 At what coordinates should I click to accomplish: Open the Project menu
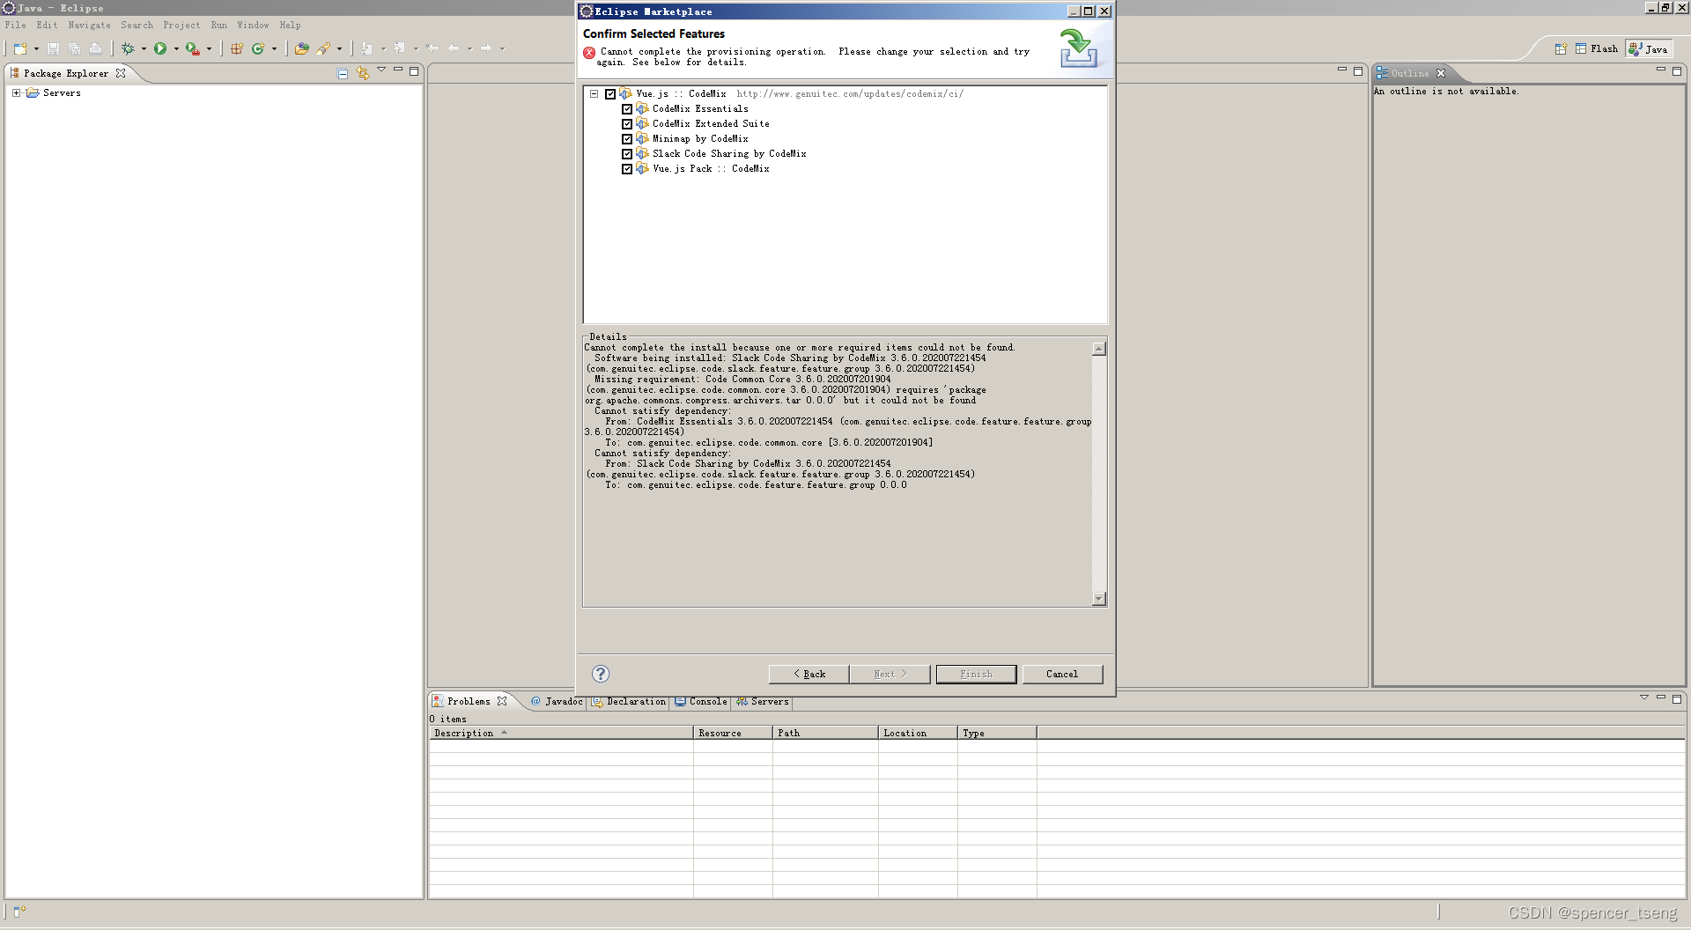(x=181, y=25)
